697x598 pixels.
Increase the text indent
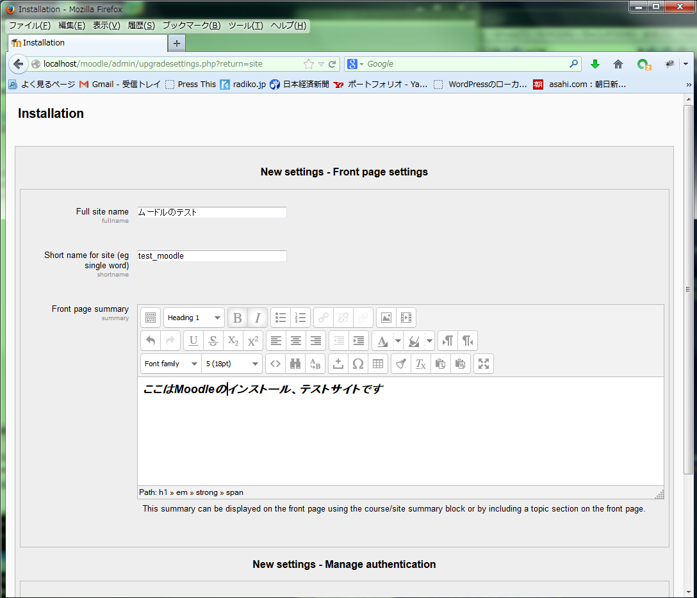click(x=359, y=341)
